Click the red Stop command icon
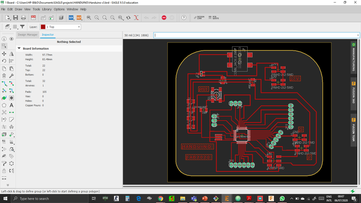 point(164,18)
